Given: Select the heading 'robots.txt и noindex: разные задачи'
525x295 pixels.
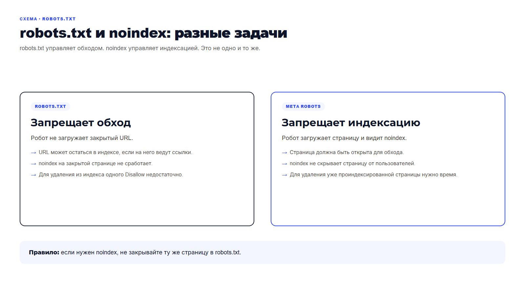Looking at the screenshot, I should 153,33.
